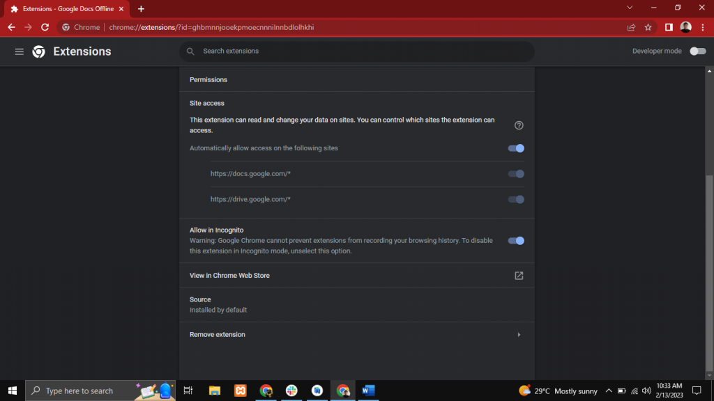
Task: Click the https://drive.google.com/* text
Action: tap(250, 199)
